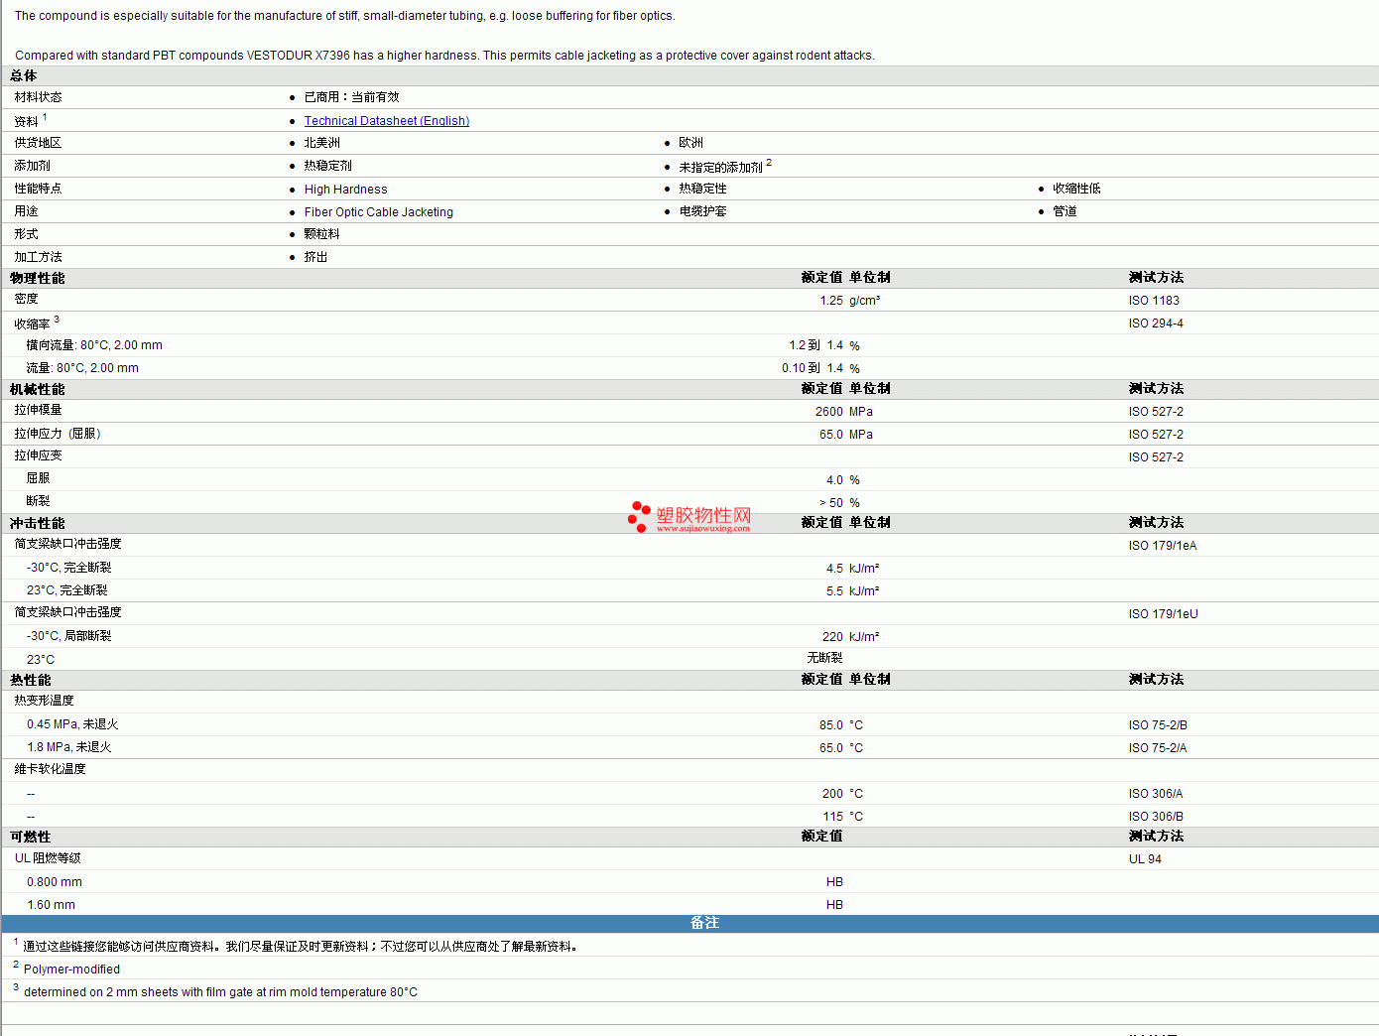Click the 电缆护套 use entry

(x=703, y=211)
